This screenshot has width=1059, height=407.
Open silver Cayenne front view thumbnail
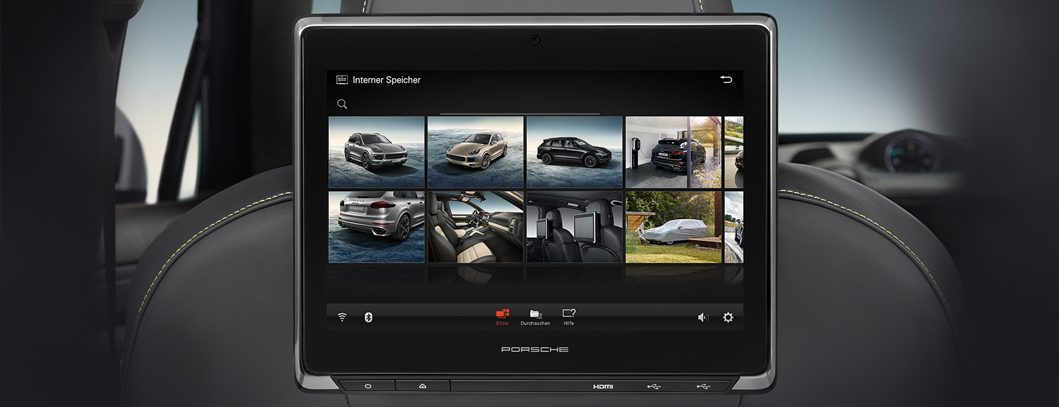click(377, 152)
